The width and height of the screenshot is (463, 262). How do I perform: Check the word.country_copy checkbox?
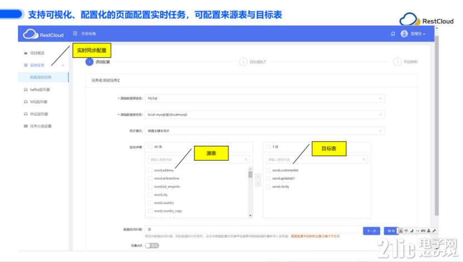click(x=150, y=211)
